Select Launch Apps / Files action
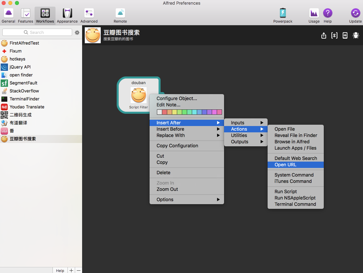 pyautogui.click(x=296, y=148)
